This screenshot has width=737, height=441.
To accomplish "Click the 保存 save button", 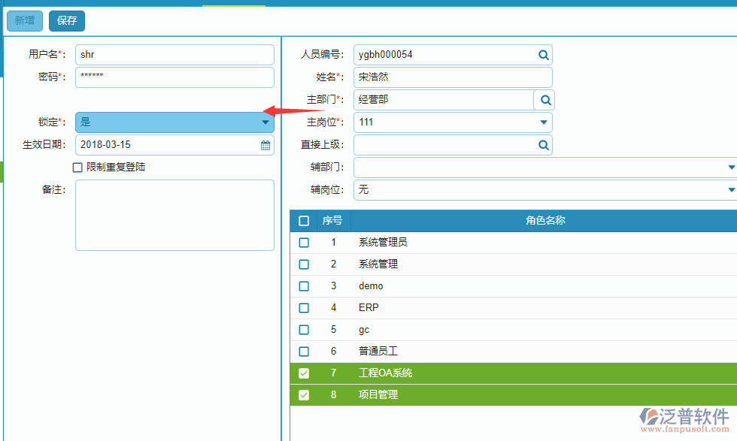I will [x=66, y=20].
